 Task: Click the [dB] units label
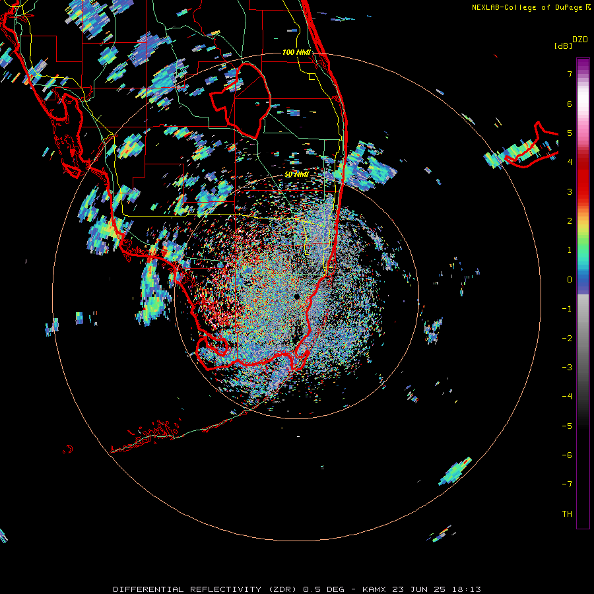coord(563,46)
